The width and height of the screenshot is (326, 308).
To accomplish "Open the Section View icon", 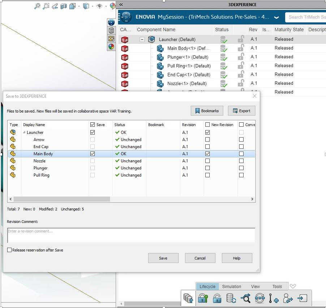I will (64, 6).
